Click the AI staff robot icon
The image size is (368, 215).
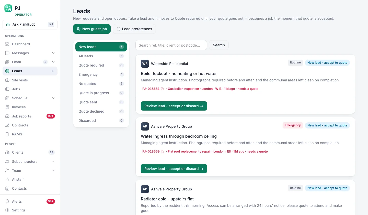pyautogui.click(x=7, y=179)
